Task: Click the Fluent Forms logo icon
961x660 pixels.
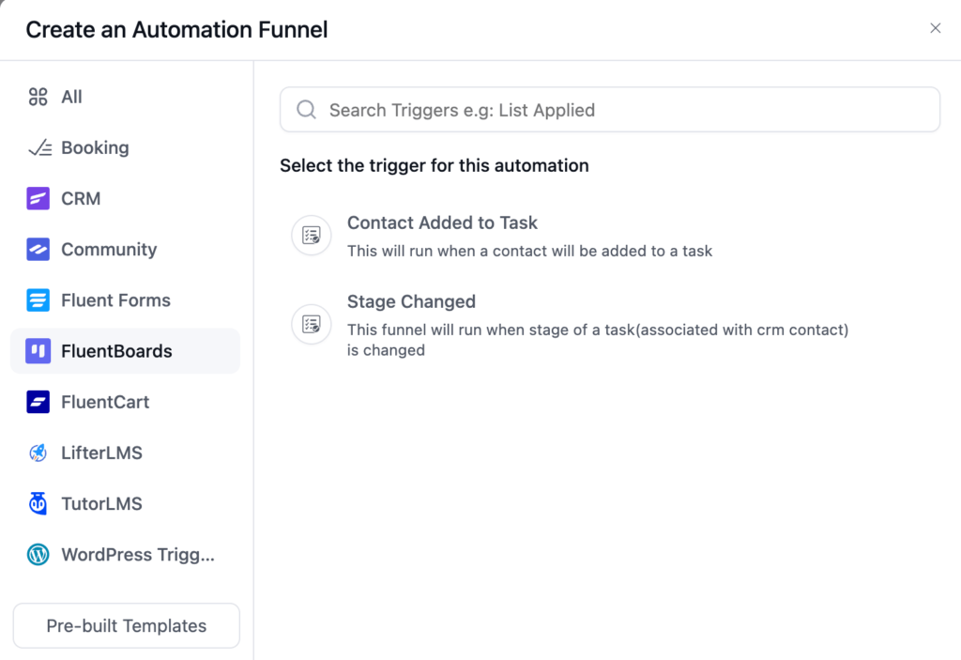Action: point(38,300)
